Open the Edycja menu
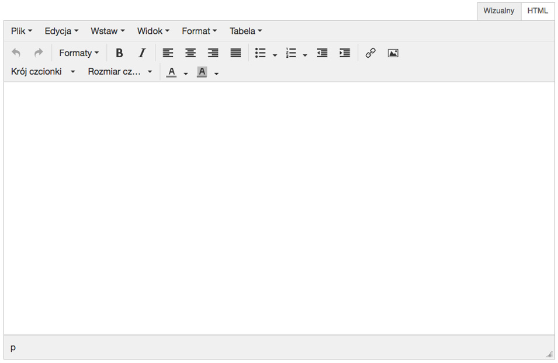The image size is (558, 363). (61, 31)
